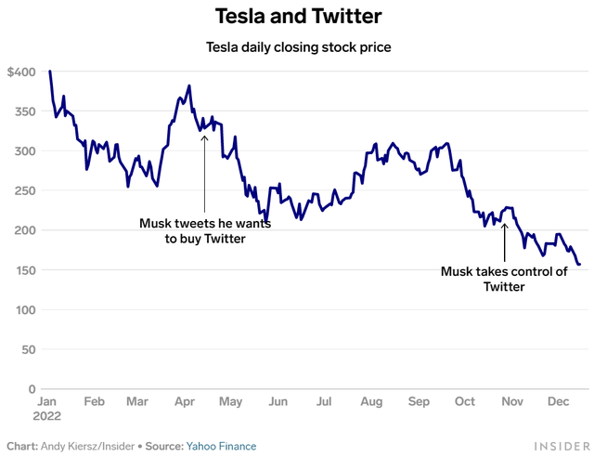Click the 0 baseline axis label
The height and width of the screenshot is (456, 594).
click(x=32, y=389)
